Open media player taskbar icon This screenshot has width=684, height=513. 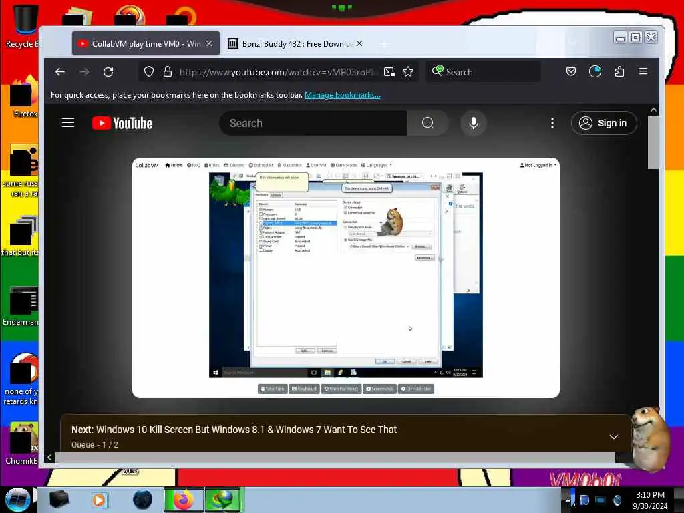tap(99, 500)
